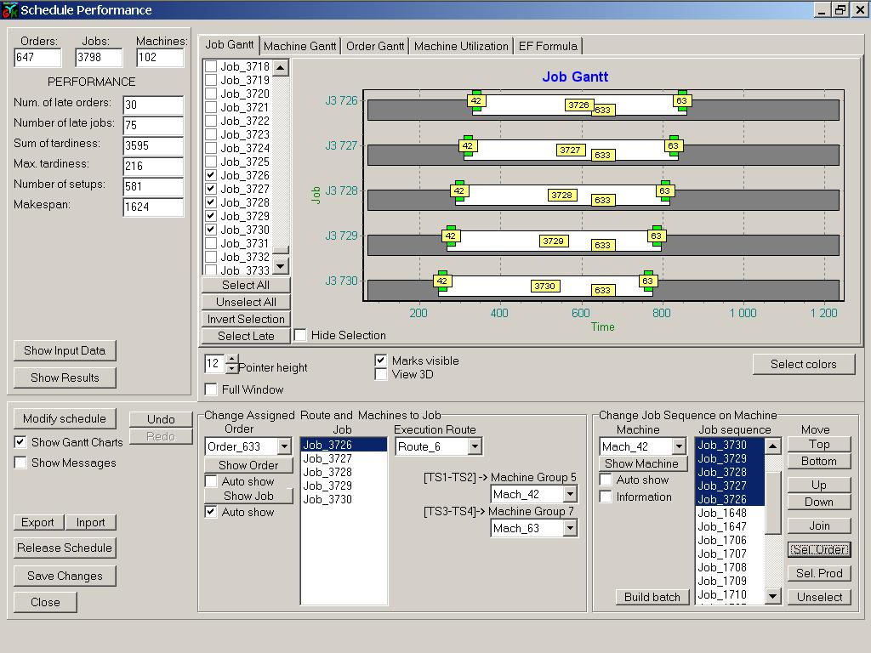The width and height of the screenshot is (871, 653).
Task: Click the Save Changes button
Action: pos(65,576)
